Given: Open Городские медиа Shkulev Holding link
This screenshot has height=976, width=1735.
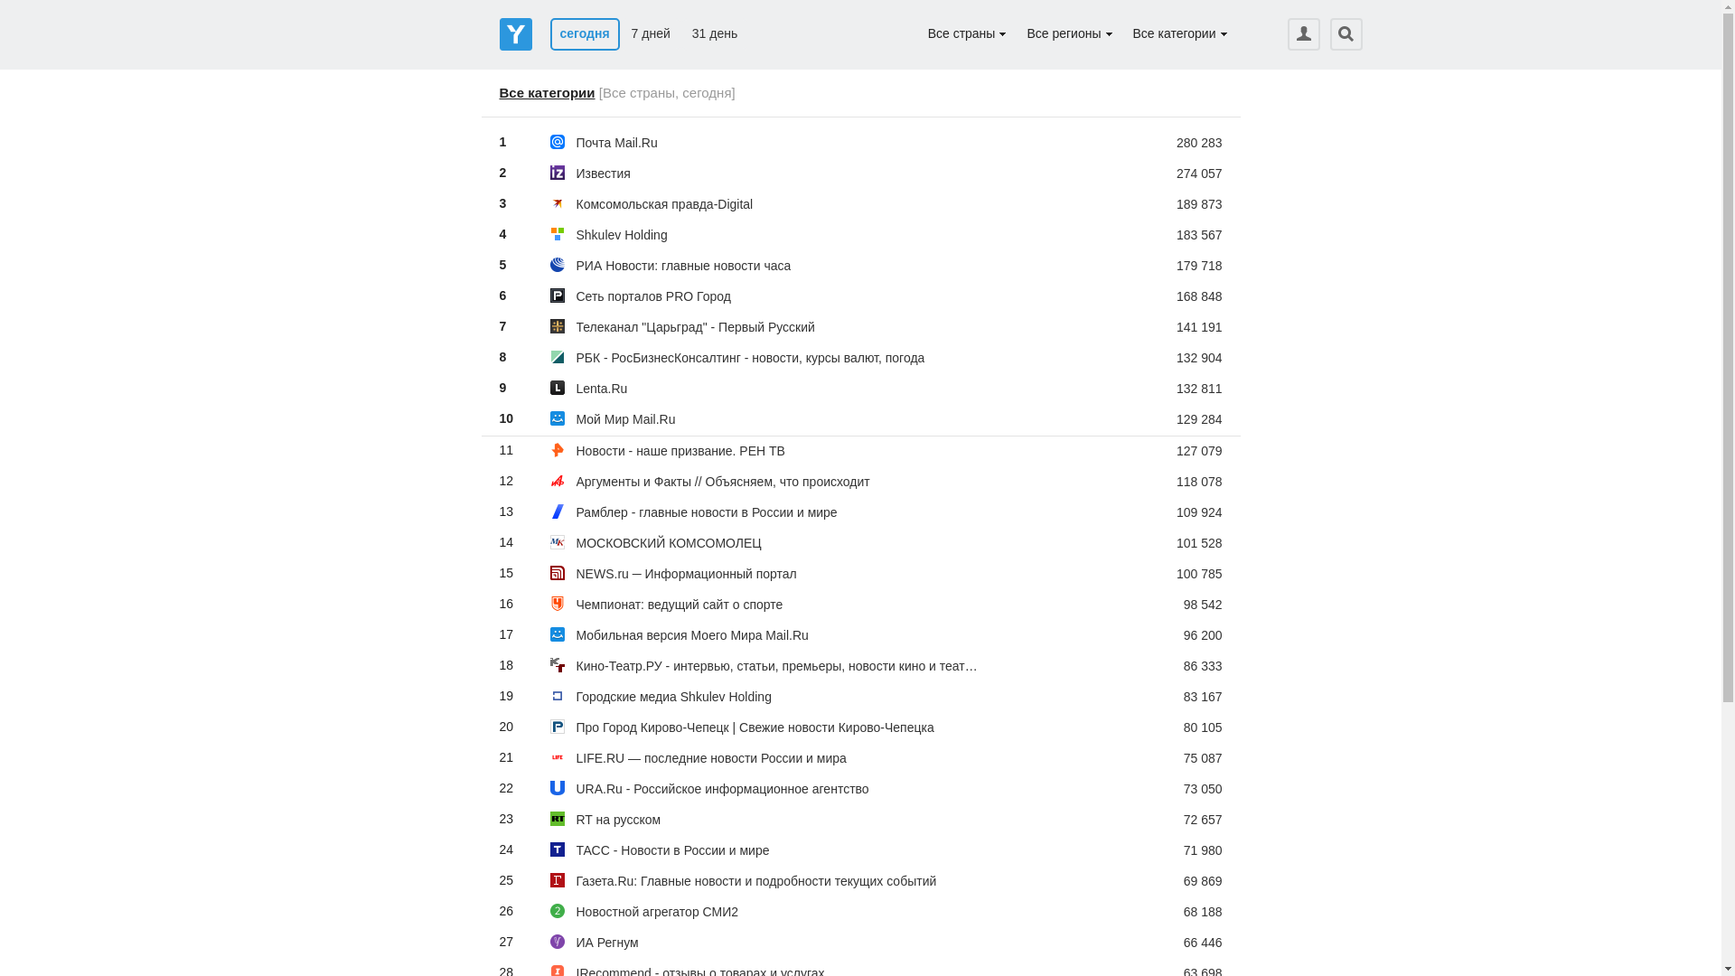Looking at the screenshot, I should tap(673, 697).
